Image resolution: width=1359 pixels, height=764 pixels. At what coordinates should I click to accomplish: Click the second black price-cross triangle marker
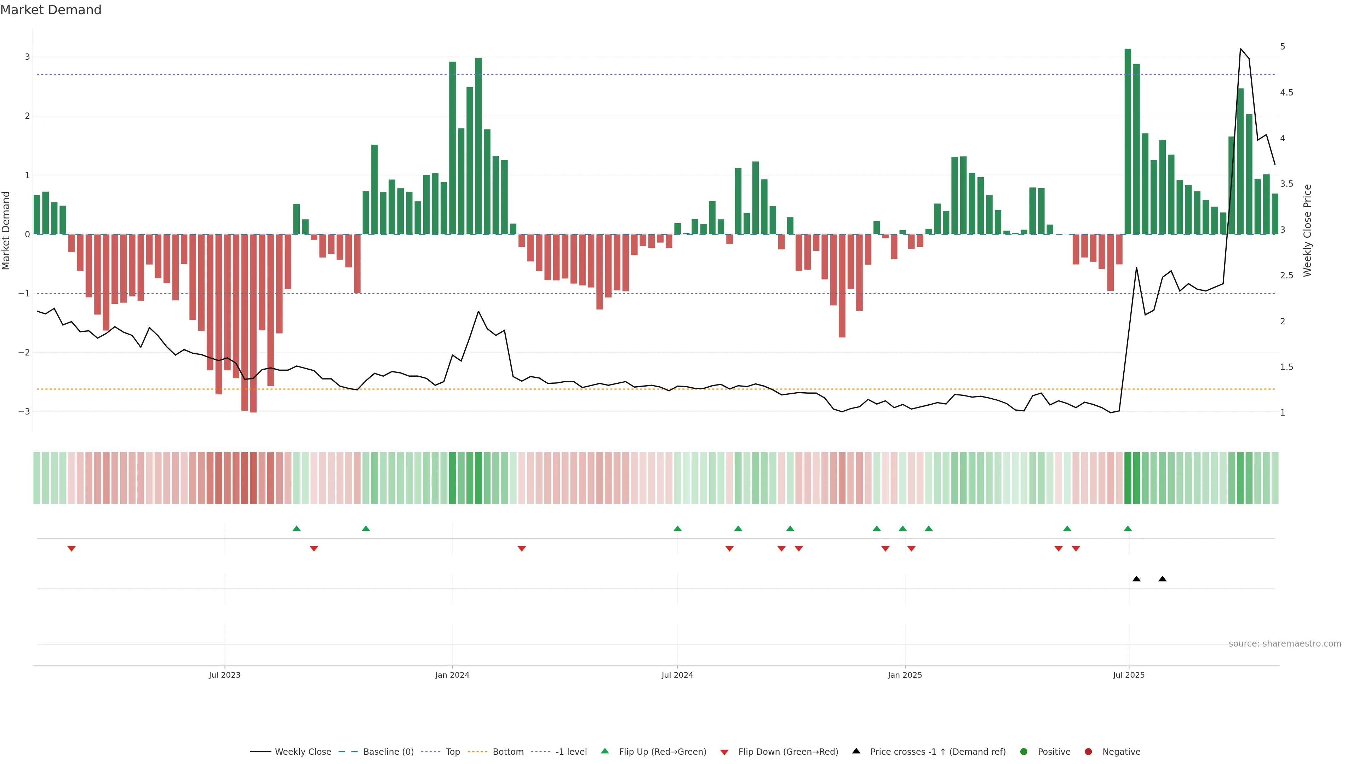click(x=1162, y=579)
